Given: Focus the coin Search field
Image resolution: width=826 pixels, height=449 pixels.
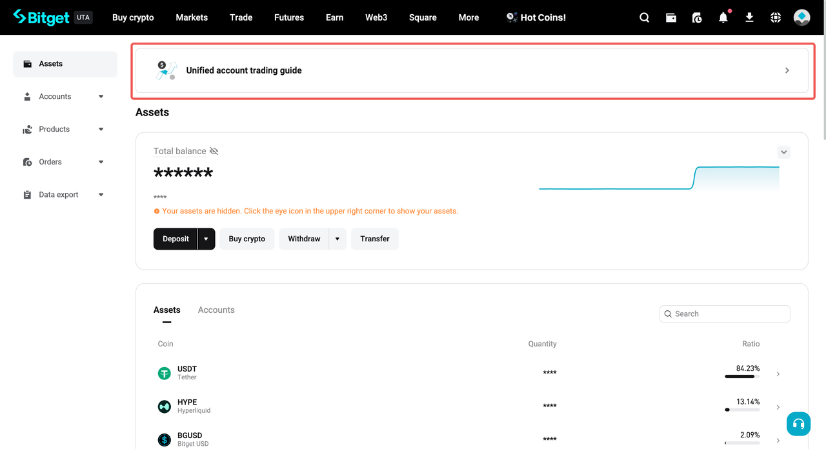Looking at the screenshot, I should 725,314.
